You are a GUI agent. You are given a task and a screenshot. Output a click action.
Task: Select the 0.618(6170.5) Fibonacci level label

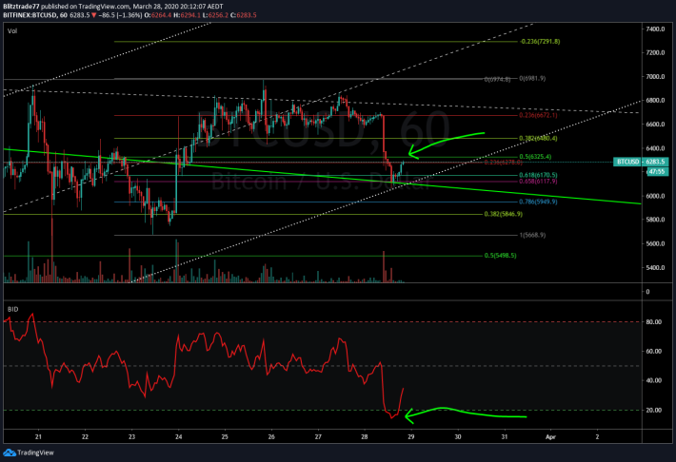(x=538, y=175)
